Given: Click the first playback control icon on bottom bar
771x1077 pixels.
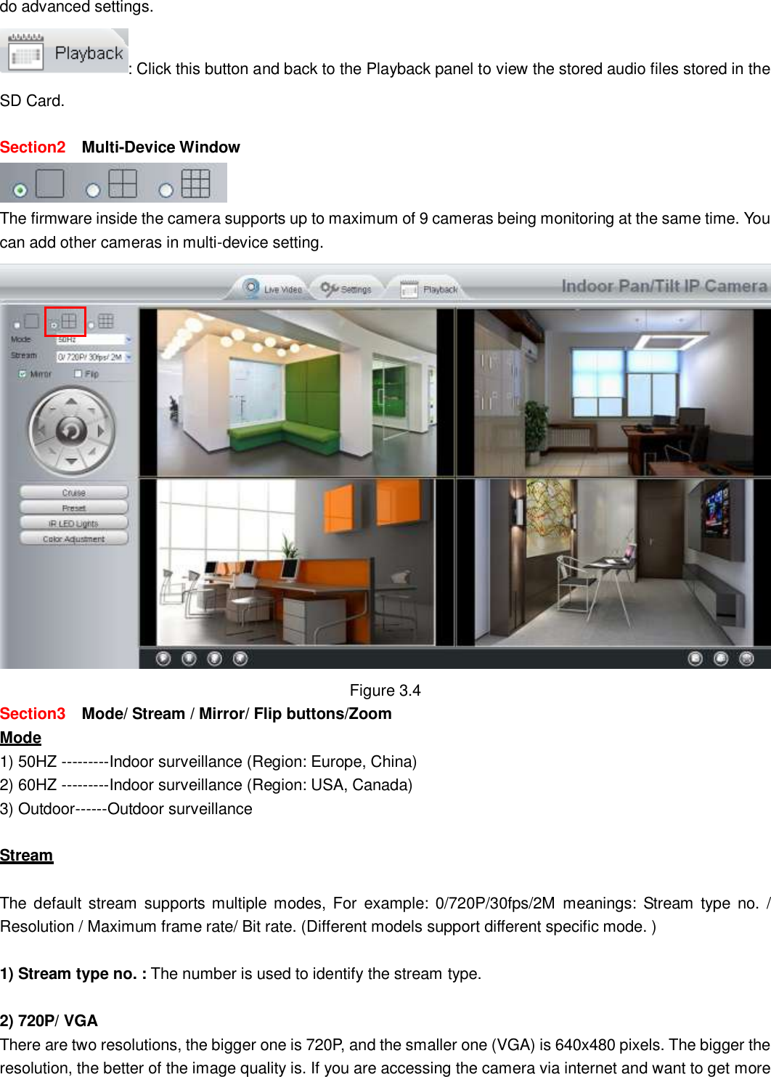Looking at the screenshot, I should click(x=162, y=658).
